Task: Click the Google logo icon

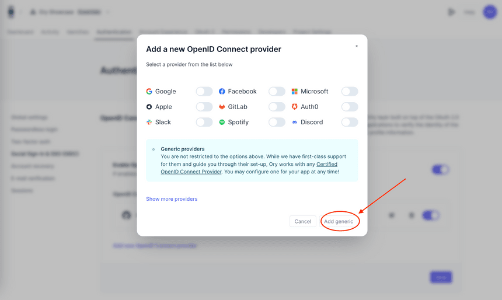Action: click(149, 92)
